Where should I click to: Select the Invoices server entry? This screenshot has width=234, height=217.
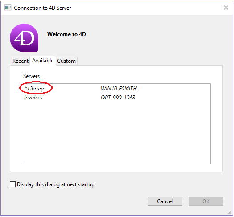(x=33, y=98)
